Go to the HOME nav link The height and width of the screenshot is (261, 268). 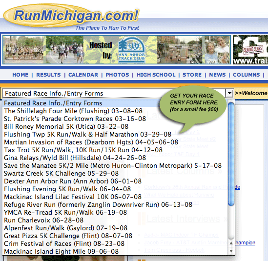[21, 75]
